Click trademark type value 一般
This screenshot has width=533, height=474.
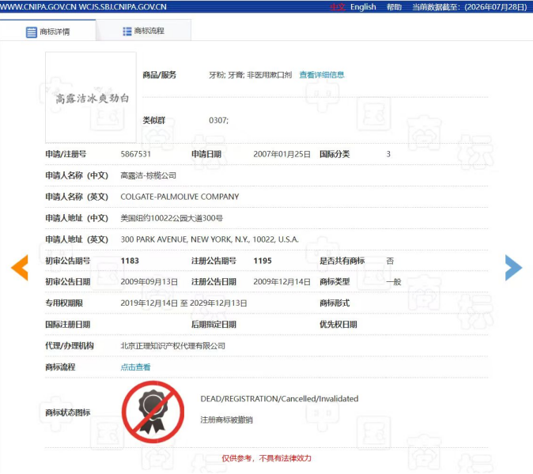click(x=394, y=282)
